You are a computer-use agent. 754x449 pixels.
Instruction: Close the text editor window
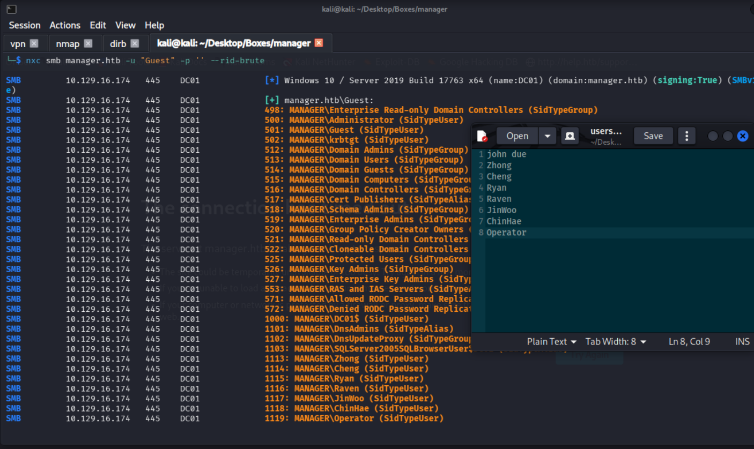[742, 136]
